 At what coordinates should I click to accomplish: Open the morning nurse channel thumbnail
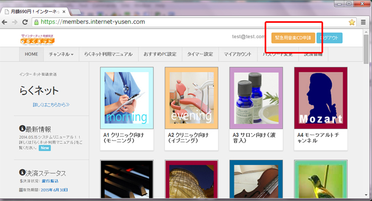pyautogui.click(x=126, y=98)
